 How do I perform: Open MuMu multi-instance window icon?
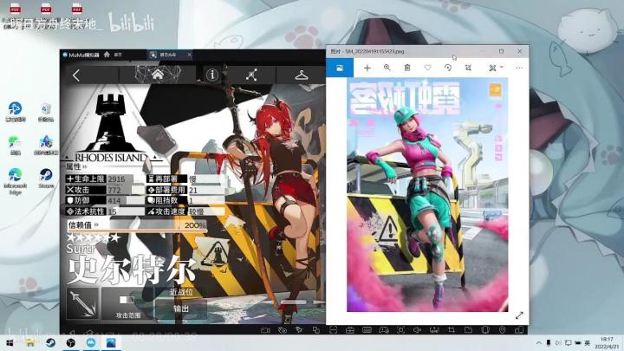(519, 330)
